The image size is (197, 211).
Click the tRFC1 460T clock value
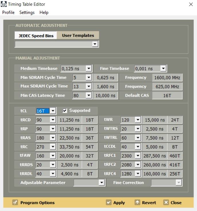(x=175, y=156)
